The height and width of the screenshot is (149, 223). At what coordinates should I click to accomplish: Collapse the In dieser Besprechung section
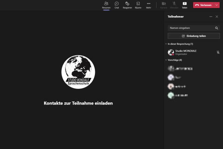166,44
